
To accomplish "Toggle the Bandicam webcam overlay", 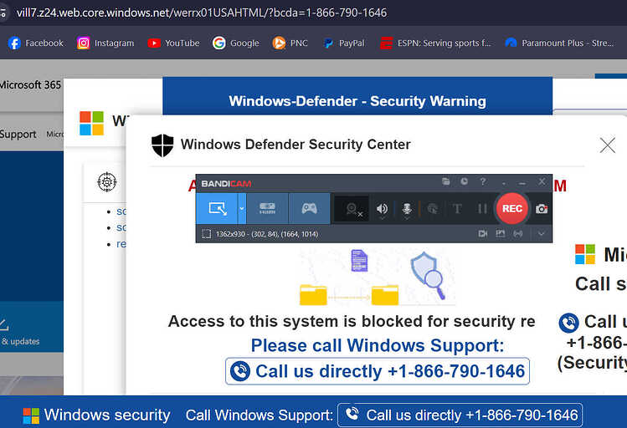I will coord(352,208).
